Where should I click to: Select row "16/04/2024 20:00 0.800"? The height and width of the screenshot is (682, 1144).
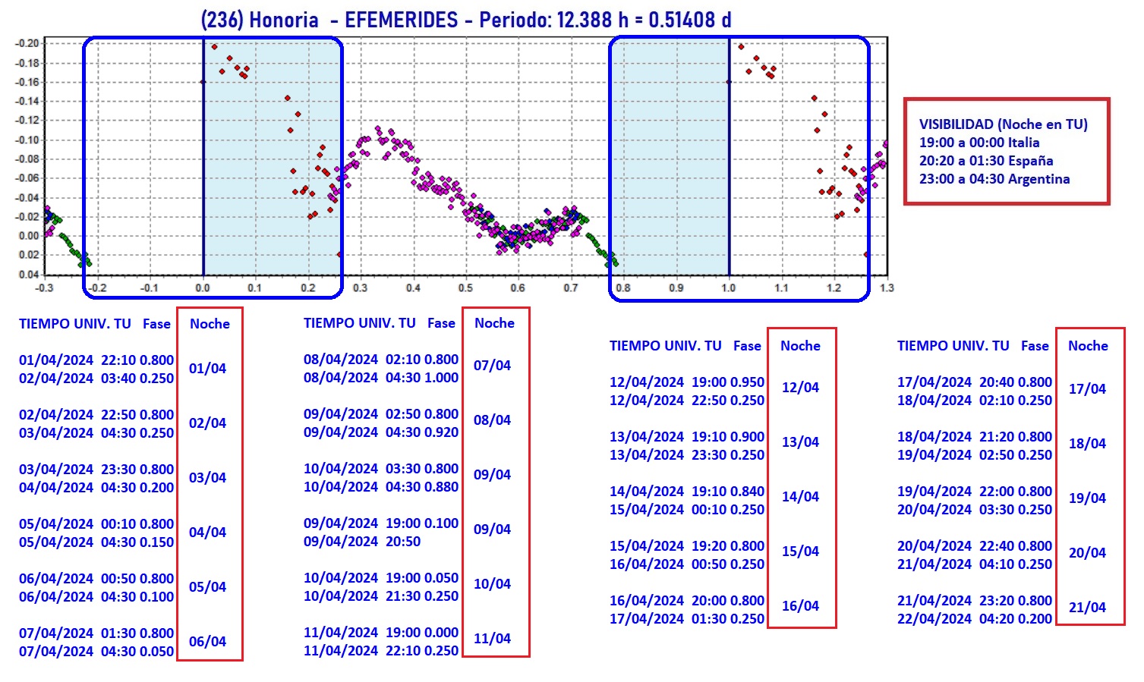pos(687,600)
